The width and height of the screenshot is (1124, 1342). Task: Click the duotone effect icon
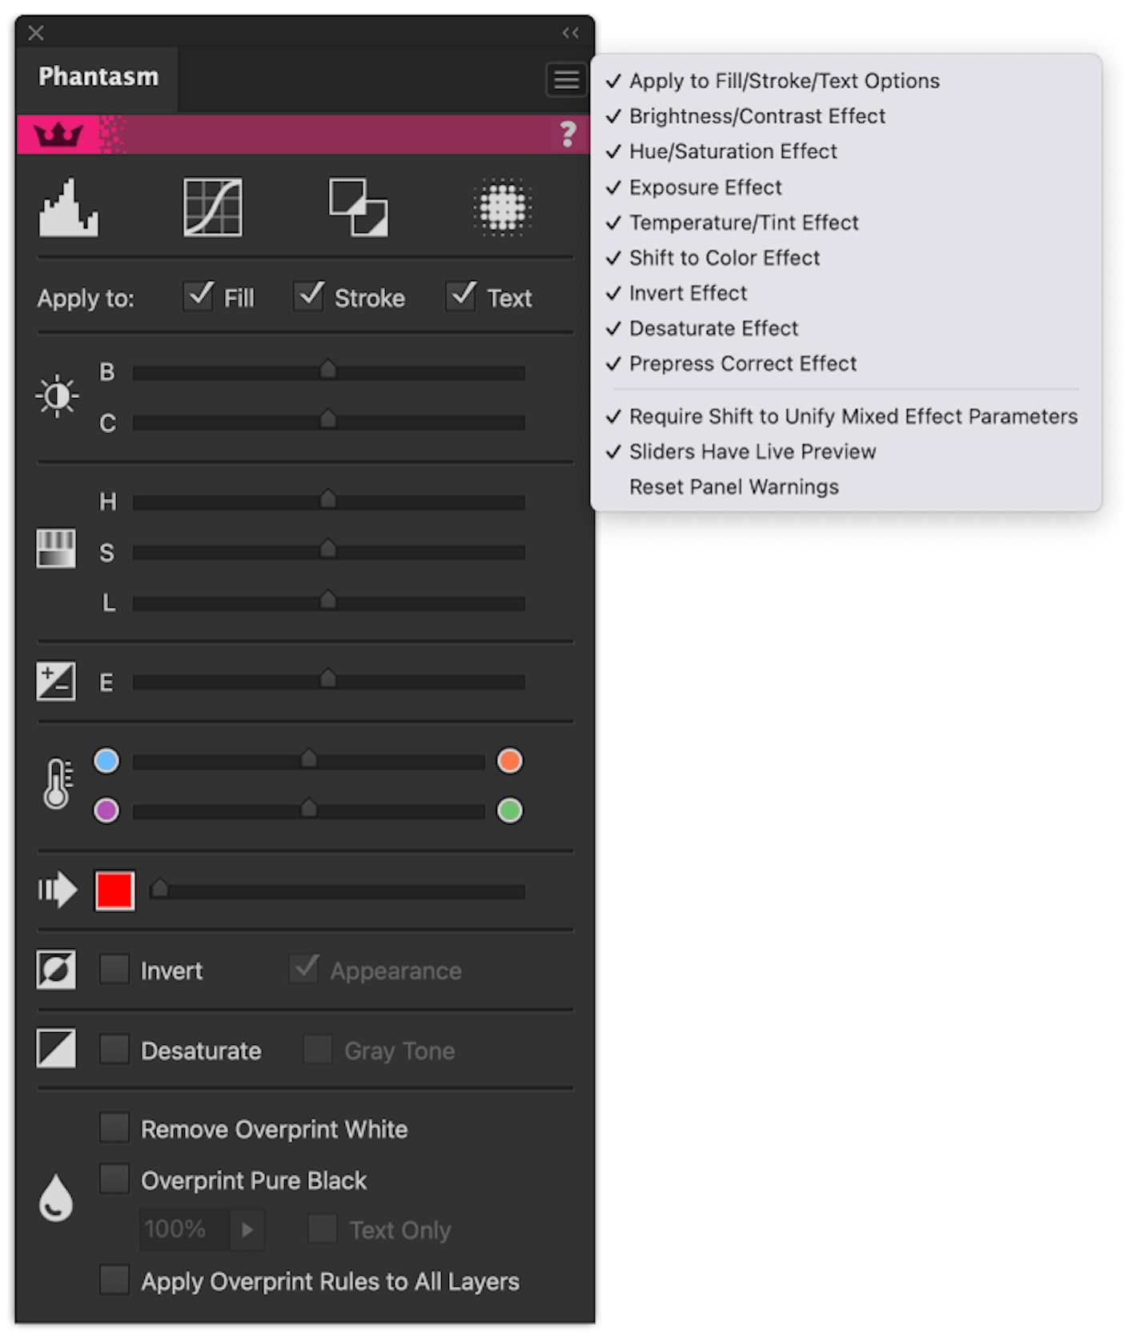pyautogui.click(x=357, y=207)
